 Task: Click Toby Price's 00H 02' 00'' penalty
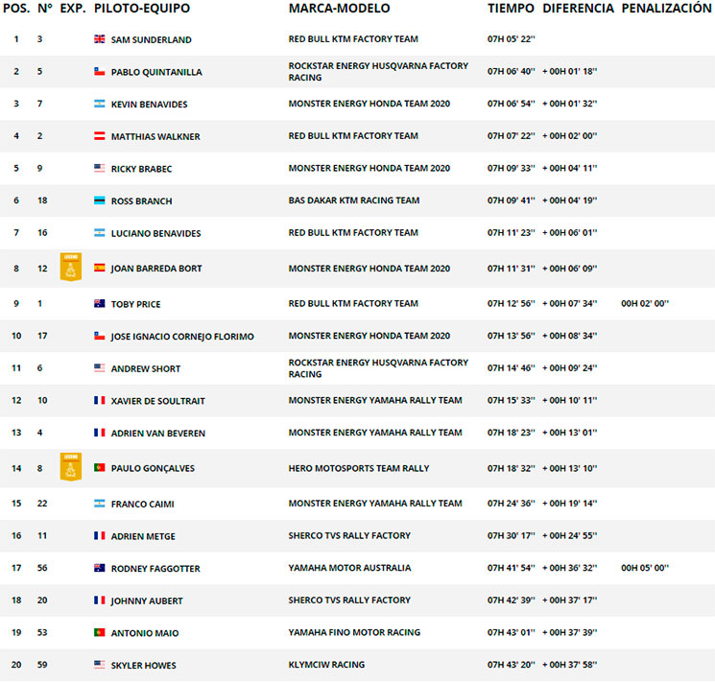(x=645, y=303)
